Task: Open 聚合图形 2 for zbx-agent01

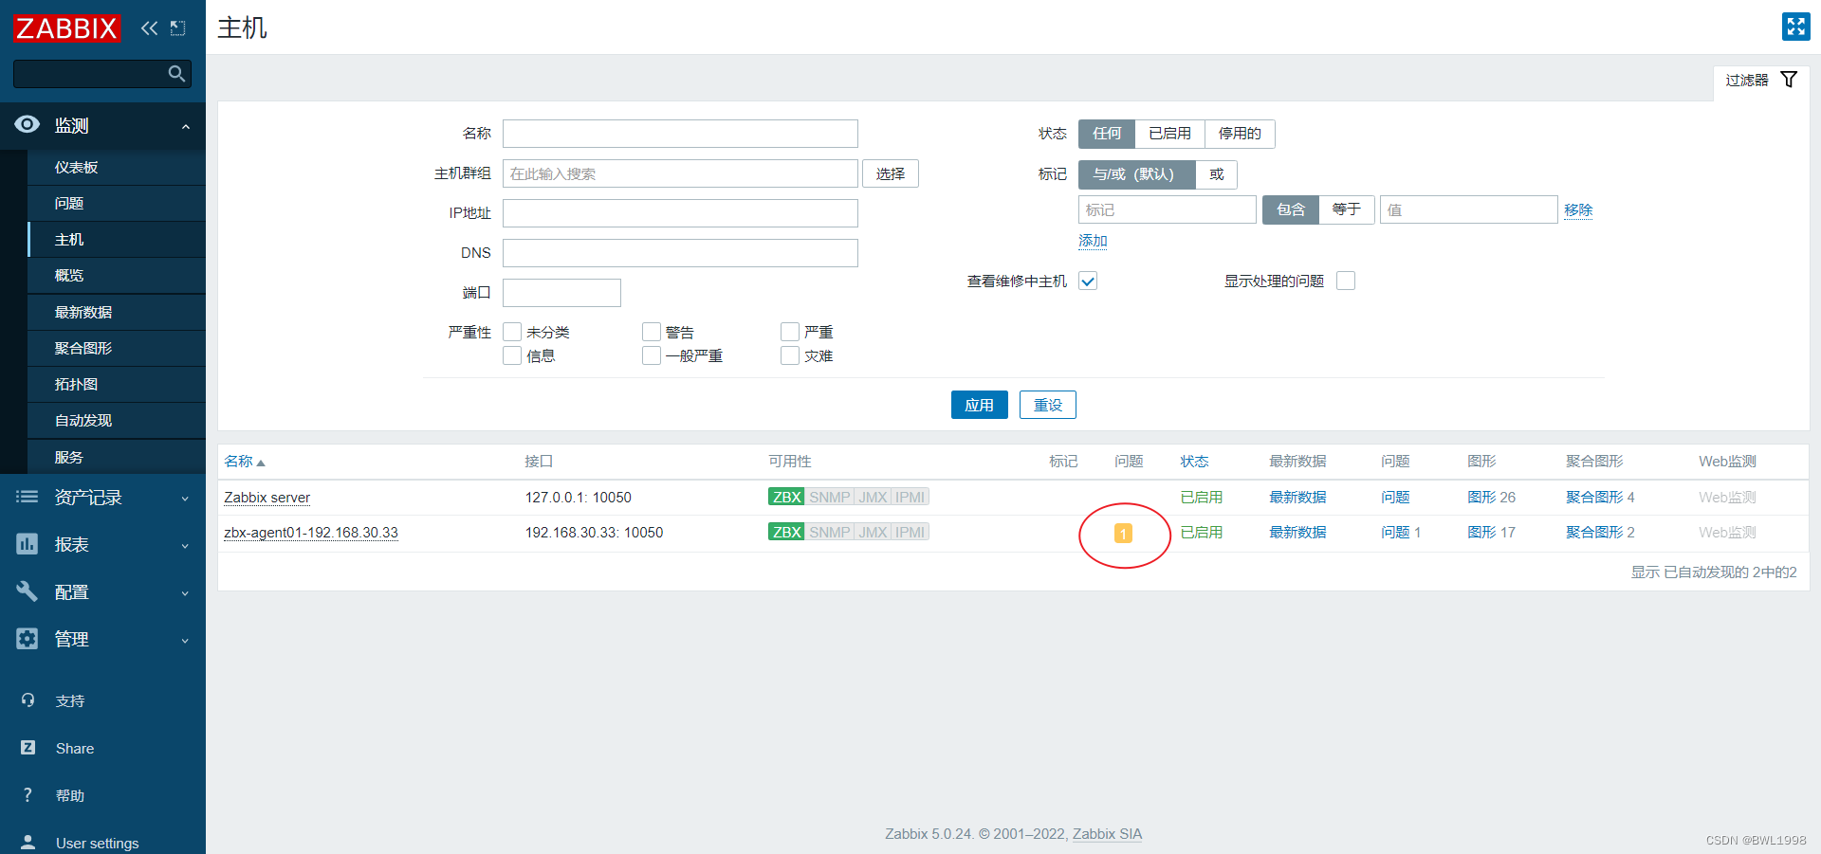Action: pos(1600,533)
